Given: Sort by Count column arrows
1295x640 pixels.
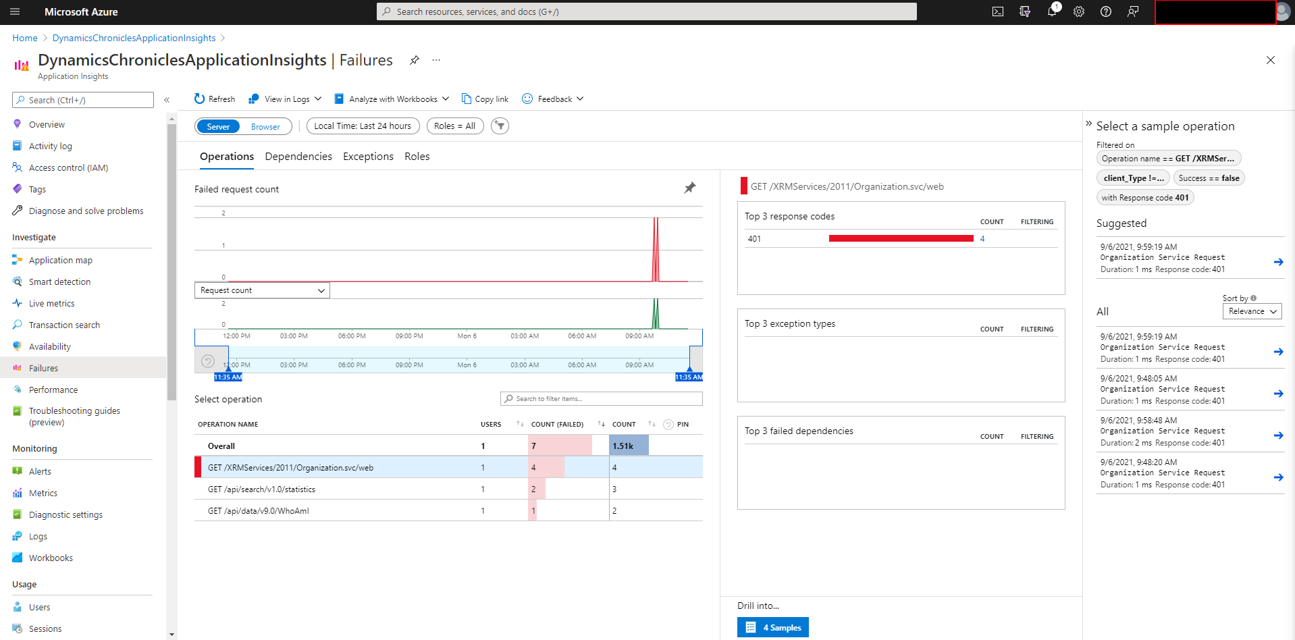Looking at the screenshot, I should [652, 424].
